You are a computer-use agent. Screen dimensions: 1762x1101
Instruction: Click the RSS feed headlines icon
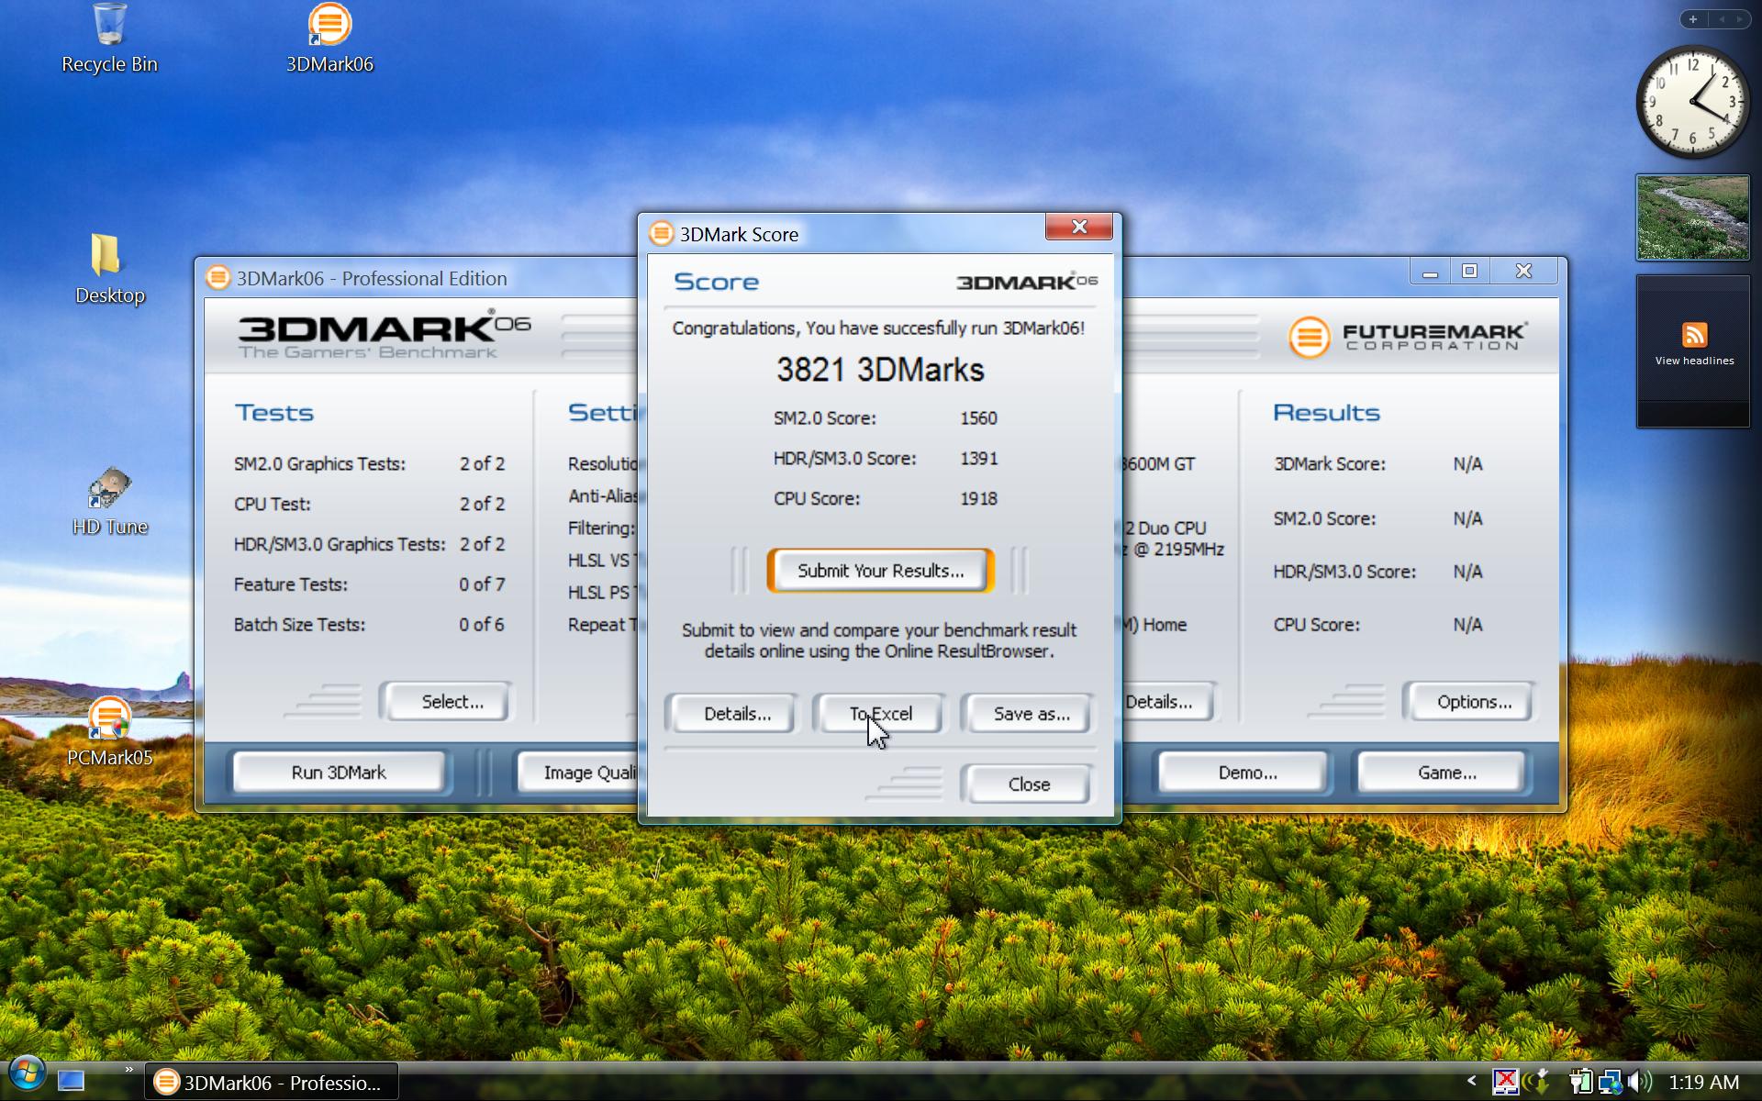coord(1694,335)
